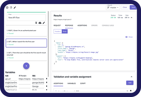Click the reset/refresh circular arrow icon

click(x=11, y=8)
